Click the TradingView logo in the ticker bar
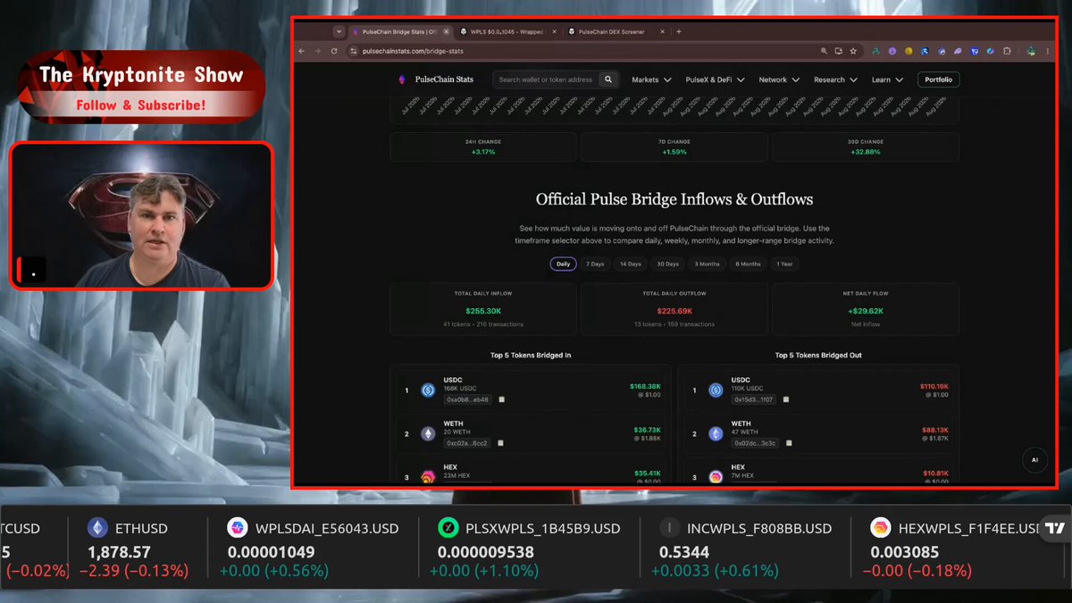The image size is (1072, 603). 1056,528
